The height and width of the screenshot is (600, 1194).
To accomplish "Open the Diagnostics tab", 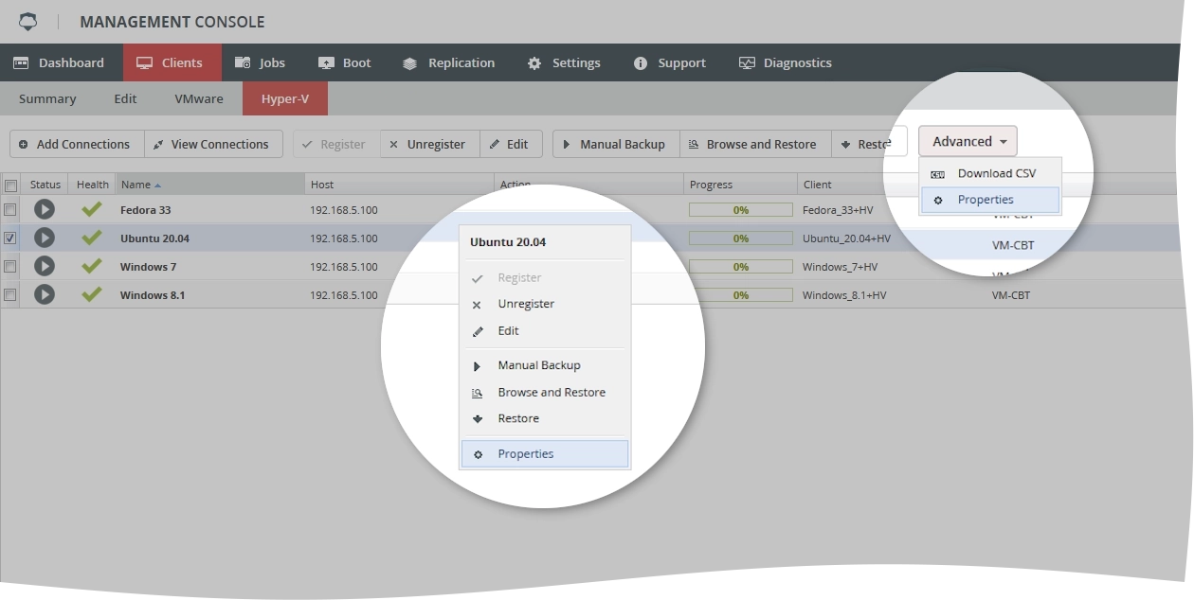I will [785, 62].
